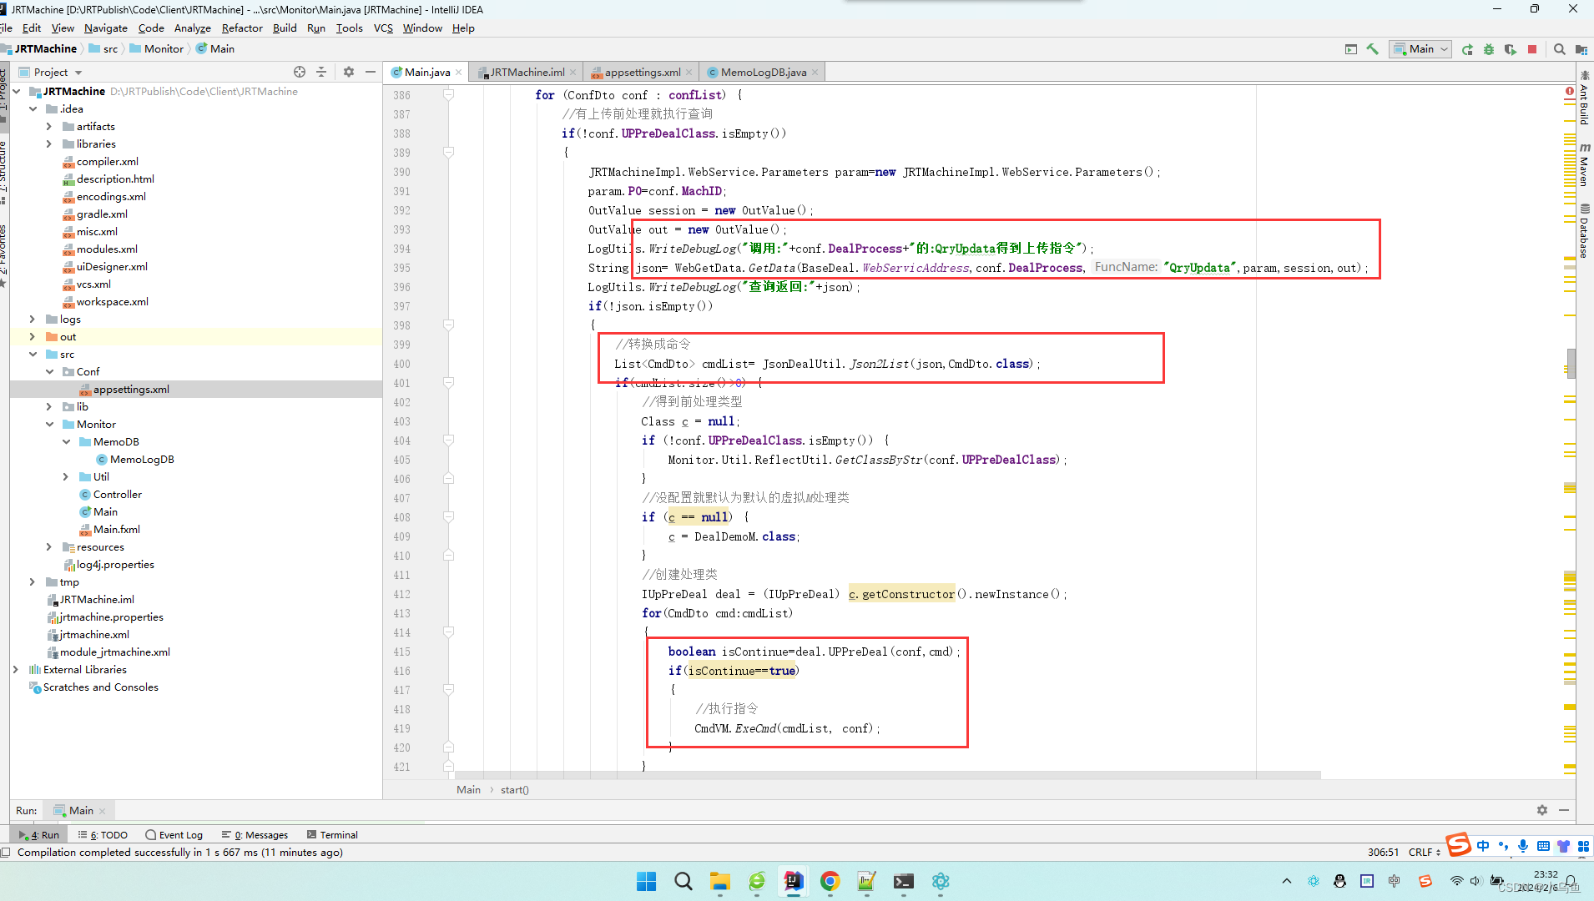
Task: Click the start() breadcrumb
Action: point(514,789)
